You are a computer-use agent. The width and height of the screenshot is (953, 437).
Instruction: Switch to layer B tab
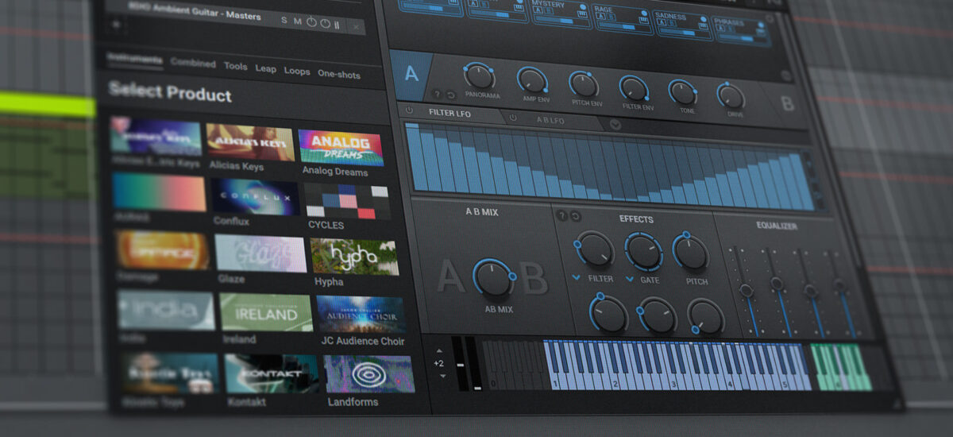(787, 104)
